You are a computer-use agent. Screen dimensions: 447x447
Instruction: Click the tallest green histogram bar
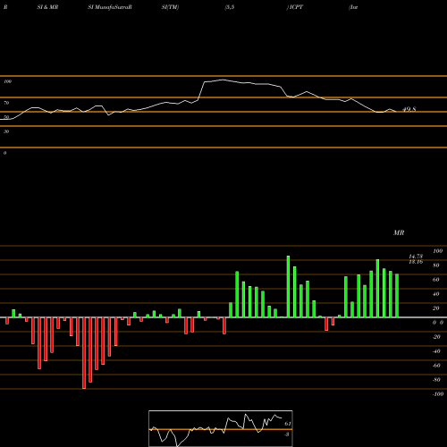pyautogui.click(x=288, y=286)
